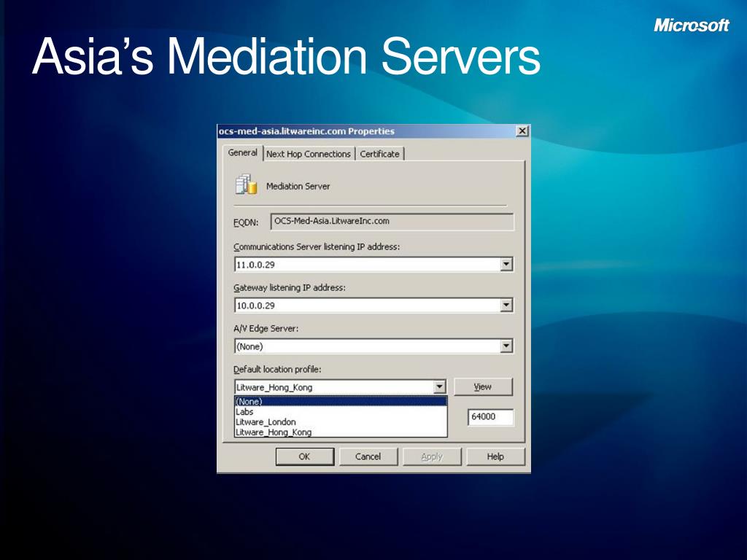Close the Properties dialog with X
The image size is (747, 560).
pos(522,131)
